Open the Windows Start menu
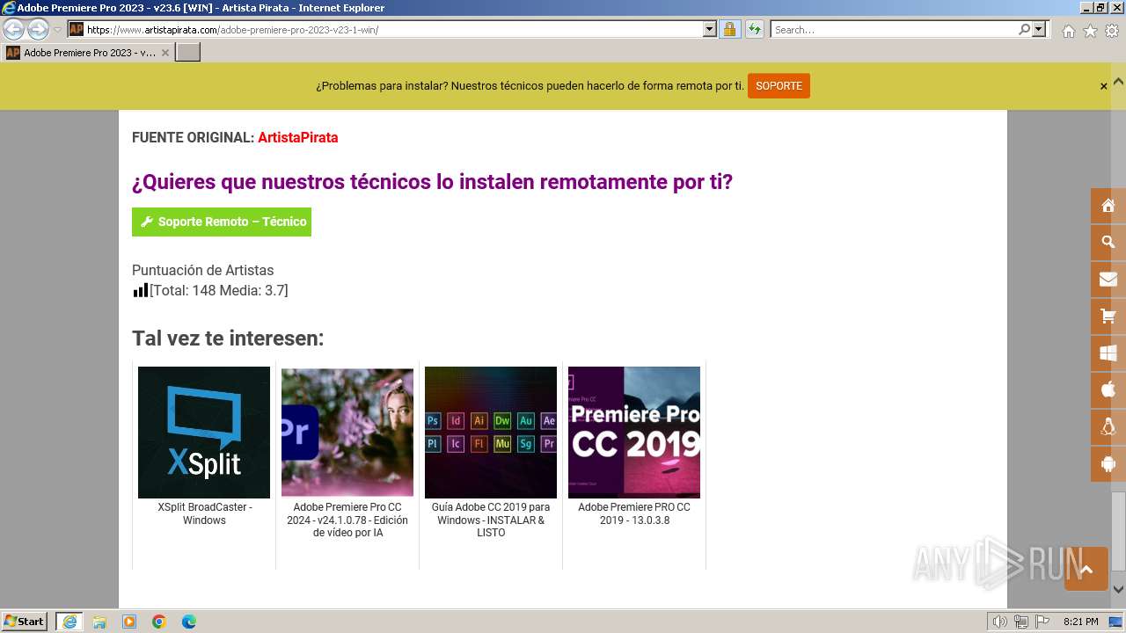Viewport: 1126px width, 633px height. click(x=25, y=621)
